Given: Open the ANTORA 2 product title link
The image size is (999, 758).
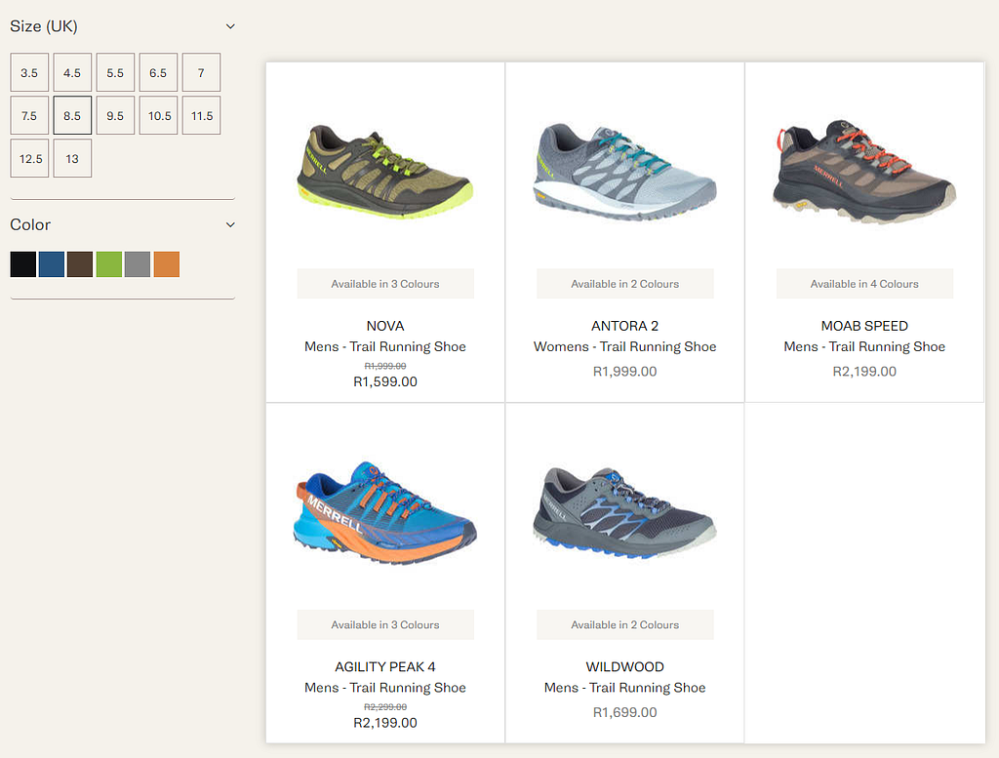Looking at the screenshot, I should coord(624,326).
